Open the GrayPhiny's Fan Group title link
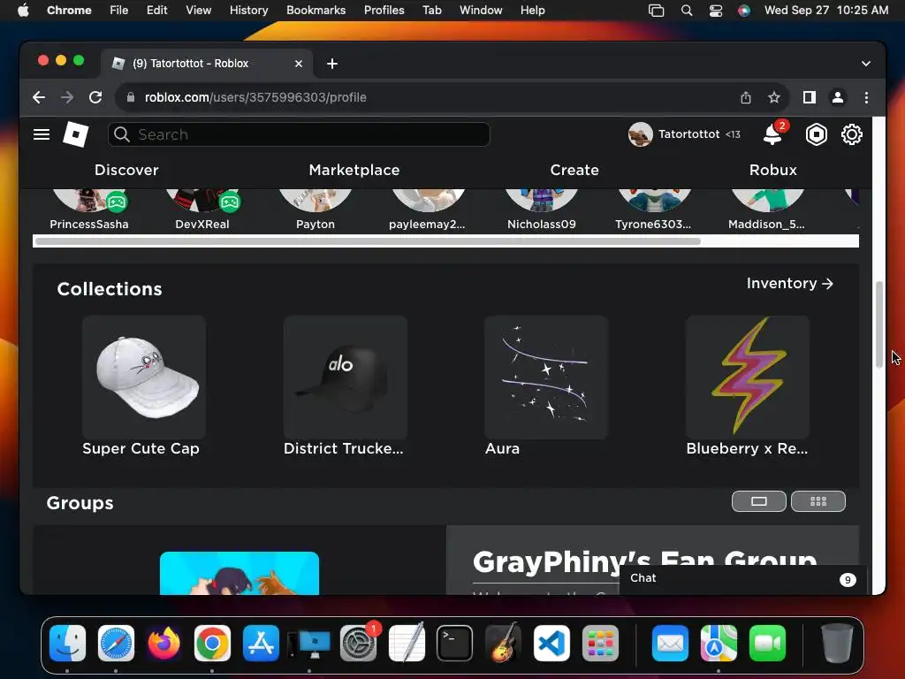Screen dimensions: 905x679 (x=644, y=561)
